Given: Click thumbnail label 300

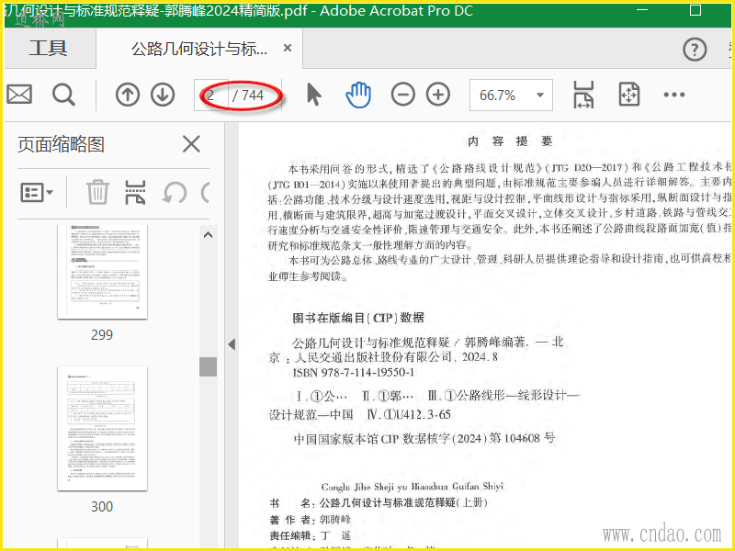Looking at the screenshot, I should click(102, 507).
